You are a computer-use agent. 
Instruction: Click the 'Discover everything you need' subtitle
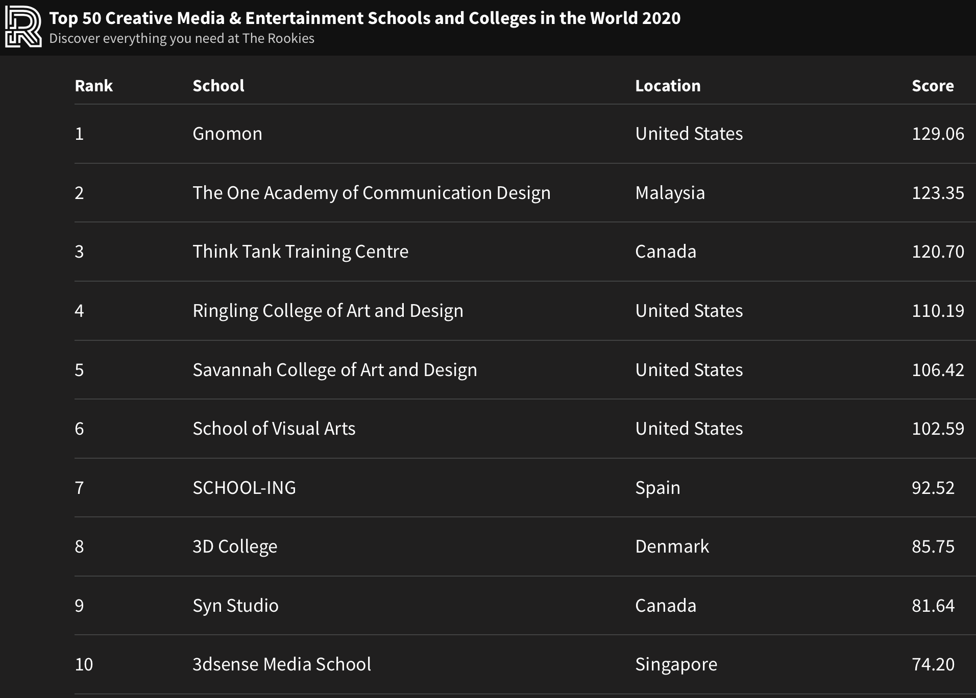click(x=182, y=39)
